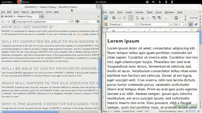Click the network icon in top bar
This screenshot has width=202, height=113.
(166, 2)
